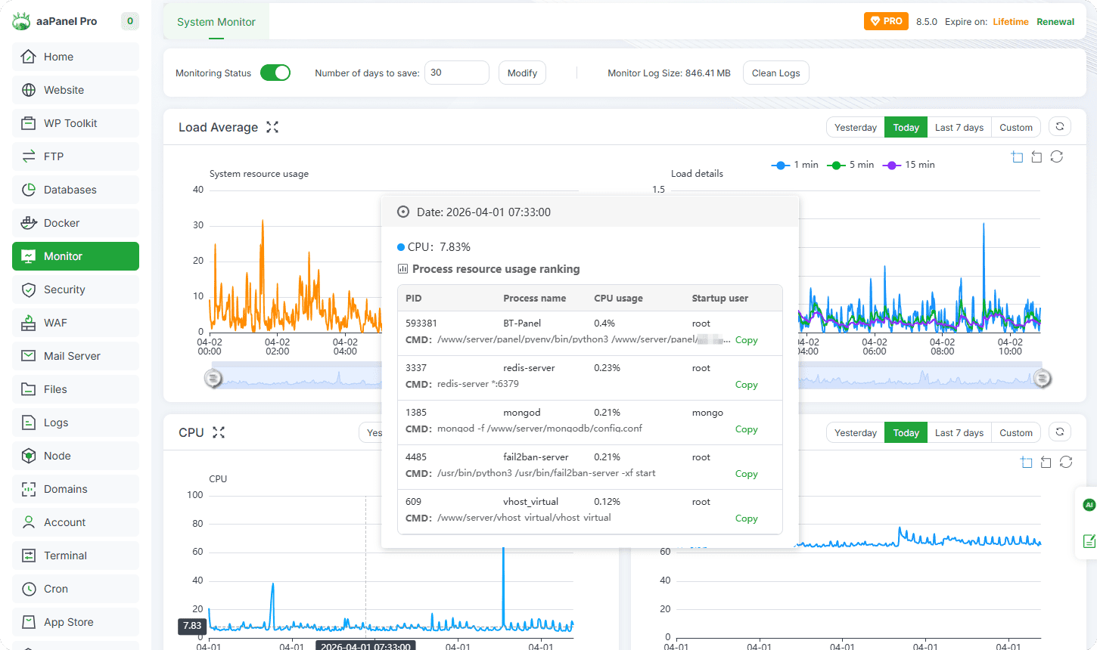Toggle the 1 min legend series
Screen dimensions: 1097x650
click(794, 165)
